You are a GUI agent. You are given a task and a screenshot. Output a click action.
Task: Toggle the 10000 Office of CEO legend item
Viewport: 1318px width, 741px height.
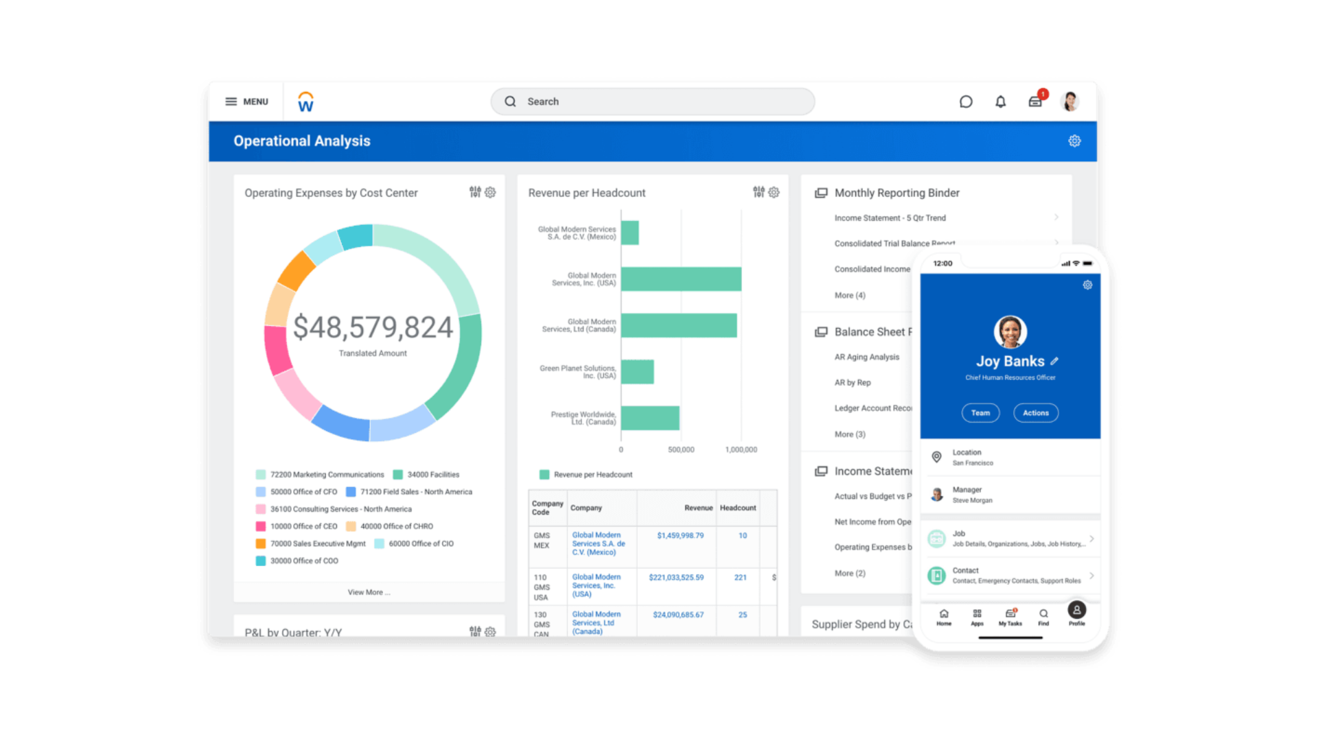coord(297,526)
